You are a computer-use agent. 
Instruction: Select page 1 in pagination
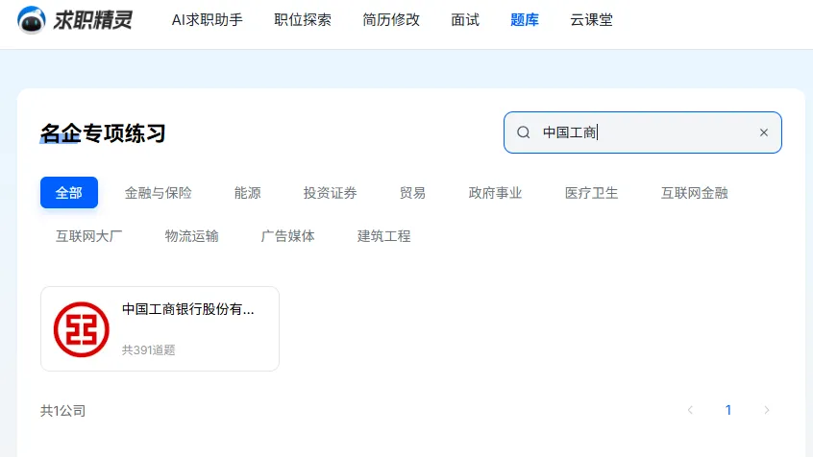728,410
